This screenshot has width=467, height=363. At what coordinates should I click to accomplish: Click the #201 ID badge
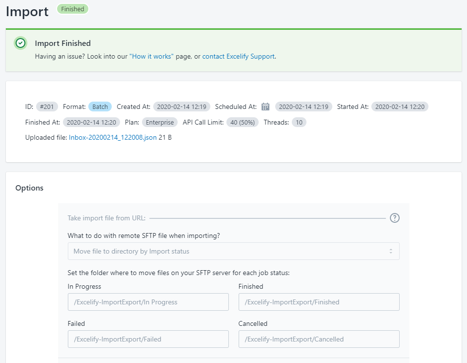click(47, 107)
